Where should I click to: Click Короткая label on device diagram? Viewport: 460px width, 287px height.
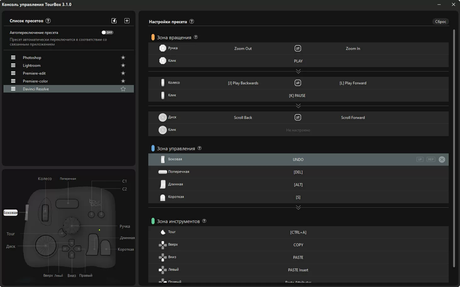tap(126, 249)
